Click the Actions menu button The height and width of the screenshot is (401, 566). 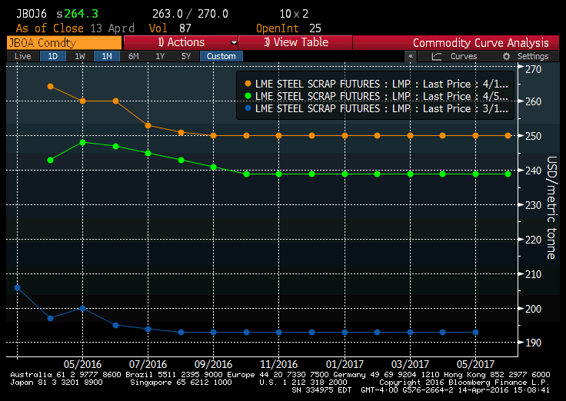pos(181,43)
